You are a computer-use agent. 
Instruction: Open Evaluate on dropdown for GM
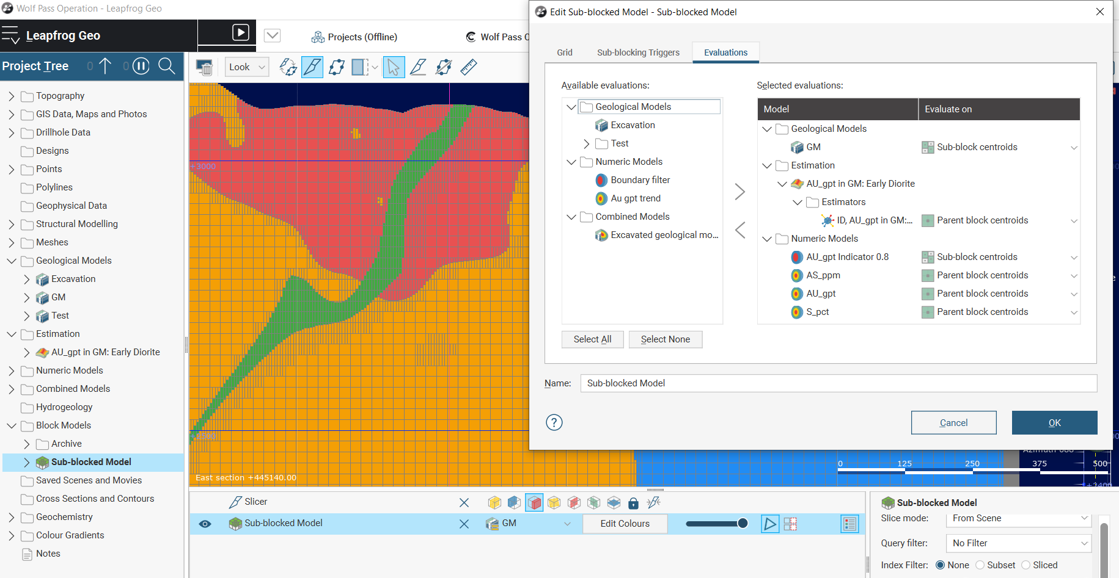tap(1074, 148)
